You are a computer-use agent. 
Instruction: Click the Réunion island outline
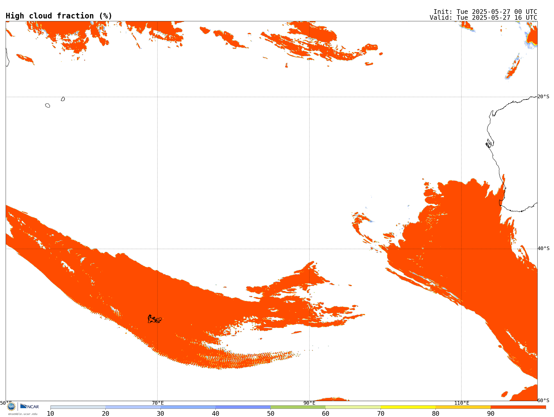coord(47,105)
